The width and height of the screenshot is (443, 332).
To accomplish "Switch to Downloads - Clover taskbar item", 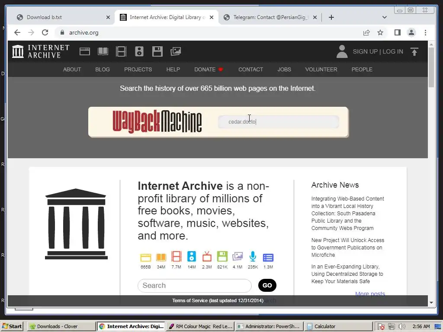I will click(61, 326).
